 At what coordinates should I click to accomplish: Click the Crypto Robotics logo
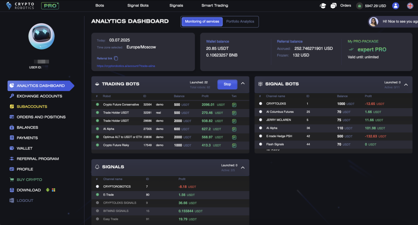[x=20, y=6]
